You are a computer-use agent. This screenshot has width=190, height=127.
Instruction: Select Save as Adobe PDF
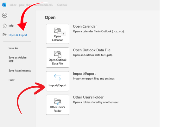tap(16, 59)
